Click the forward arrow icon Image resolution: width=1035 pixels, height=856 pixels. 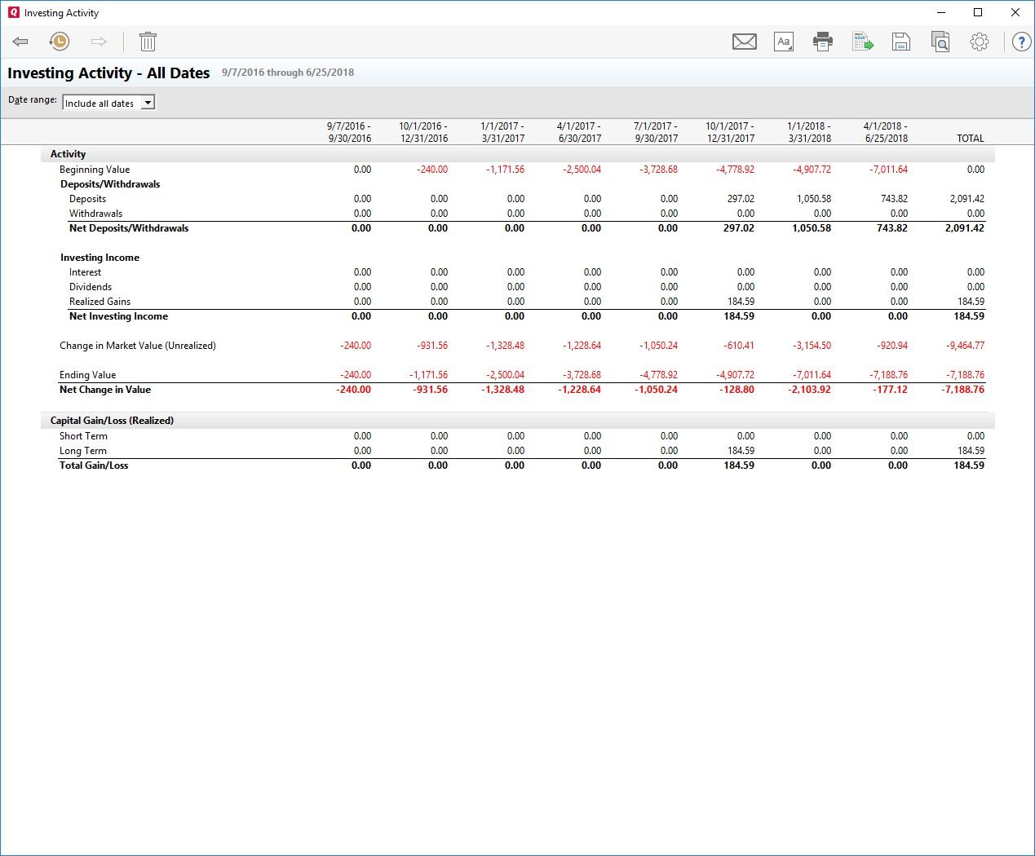tap(99, 42)
